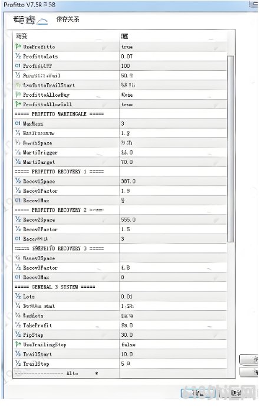Click the fraction icon beside Lots
The height and width of the screenshot is (407, 260).
[x=18, y=297]
